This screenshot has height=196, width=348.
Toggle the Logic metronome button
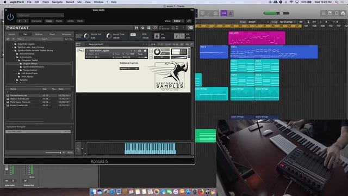tap(231, 13)
